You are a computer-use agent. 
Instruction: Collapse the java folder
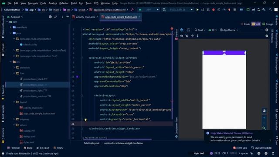coord(10,33)
